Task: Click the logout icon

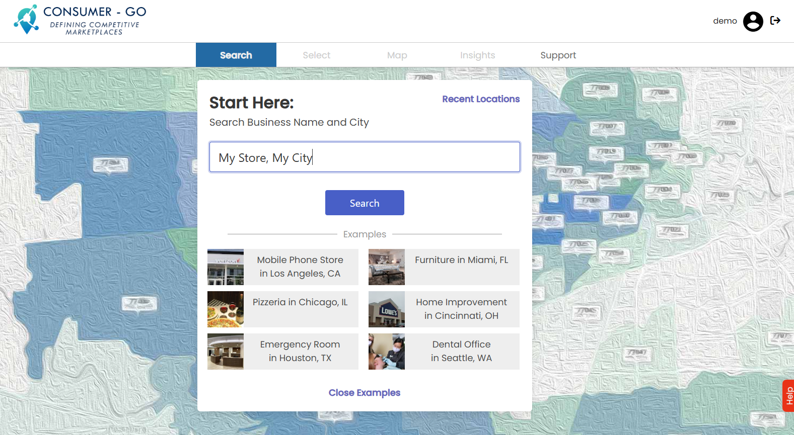Action: point(775,21)
